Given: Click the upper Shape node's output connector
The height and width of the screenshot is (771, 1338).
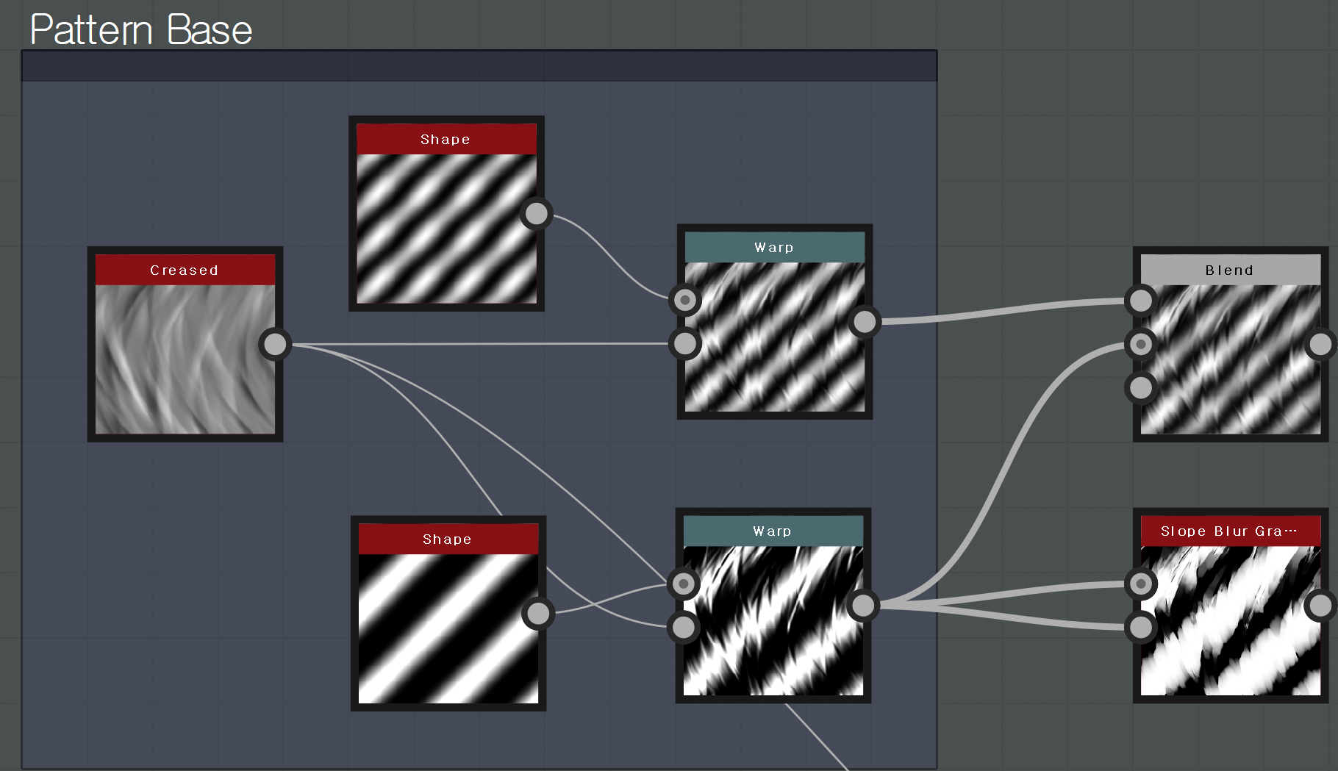Looking at the screenshot, I should point(537,214).
